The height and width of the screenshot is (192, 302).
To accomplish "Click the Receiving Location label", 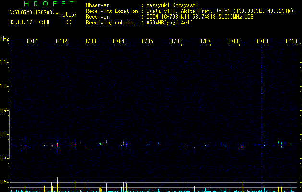I will (112, 11).
